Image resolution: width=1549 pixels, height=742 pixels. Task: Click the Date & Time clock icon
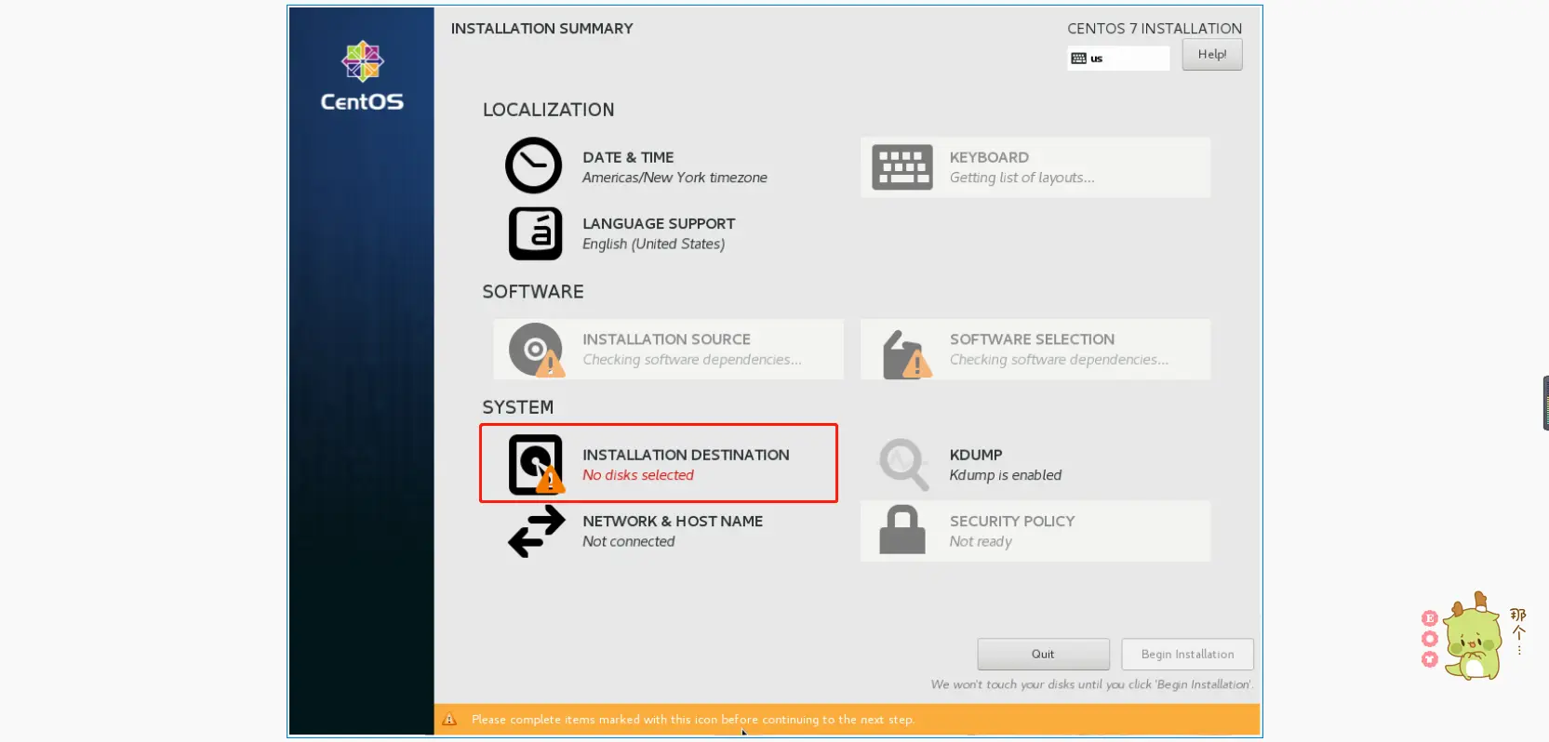point(533,166)
